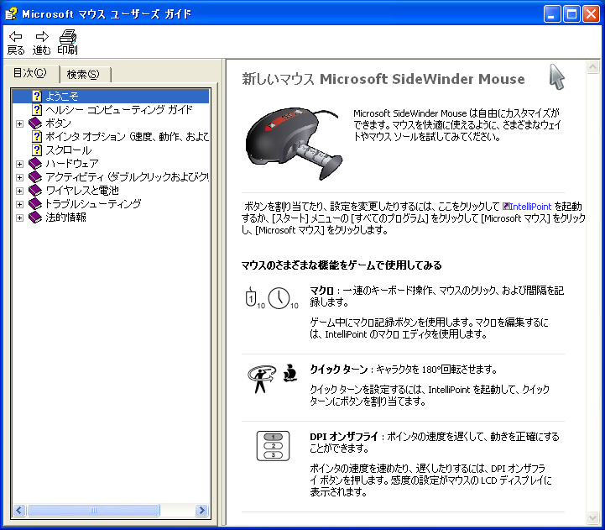
Task: Select the ボタン book label
Action: pyautogui.click(x=58, y=123)
